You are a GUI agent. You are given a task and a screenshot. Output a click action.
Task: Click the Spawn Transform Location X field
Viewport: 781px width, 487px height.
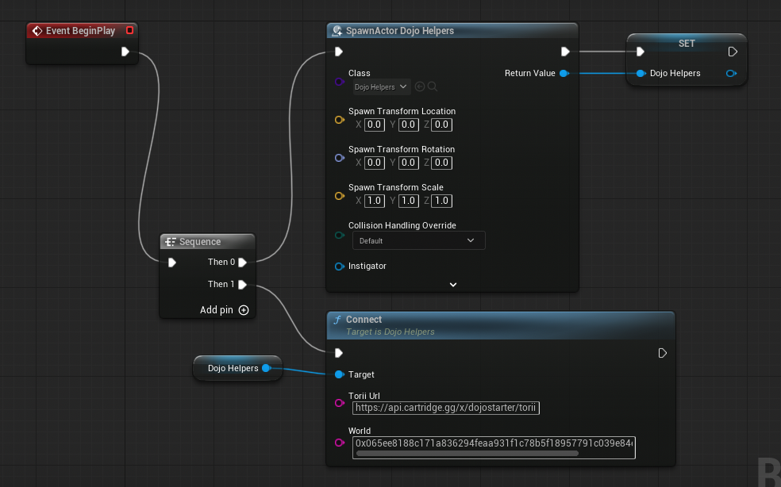click(x=375, y=125)
